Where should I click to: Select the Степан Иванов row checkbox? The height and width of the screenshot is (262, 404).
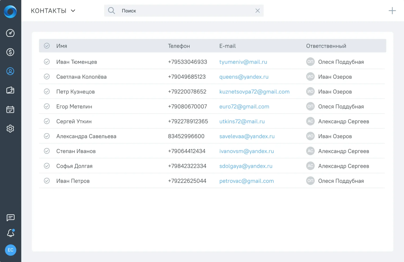coord(47,151)
